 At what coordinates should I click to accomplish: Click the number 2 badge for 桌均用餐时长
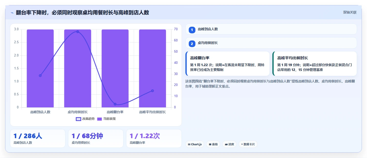point(192,44)
